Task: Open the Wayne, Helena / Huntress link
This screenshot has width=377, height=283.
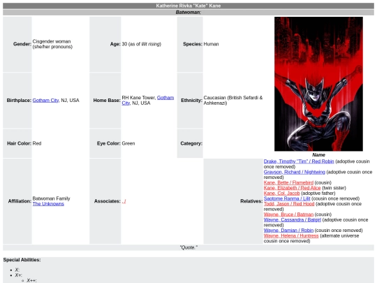Action: click(x=291, y=235)
